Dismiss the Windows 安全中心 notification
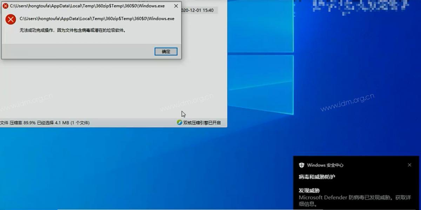The width and height of the screenshot is (421, 210). tap(409, 165)
